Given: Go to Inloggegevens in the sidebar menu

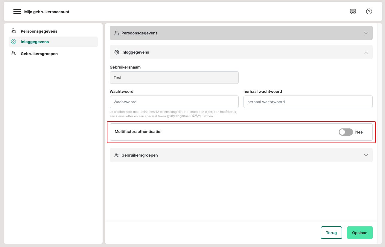Looking at the screenshot, I should (x=35, y=42).
